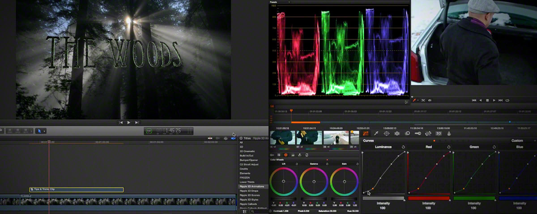Select Build In/Out titles category

247,155
